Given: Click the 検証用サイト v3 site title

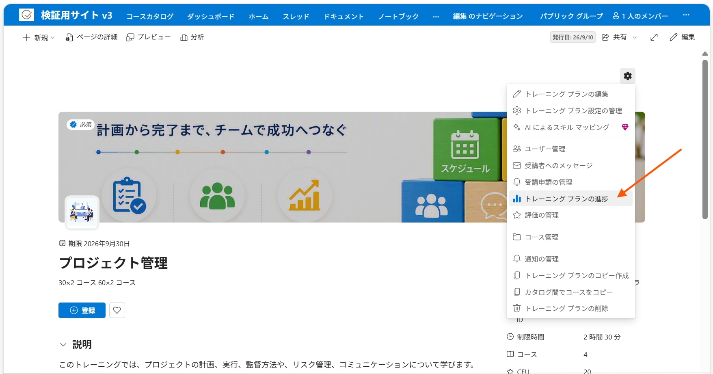Looking at the screenshot, I should (x=77, y=15).
